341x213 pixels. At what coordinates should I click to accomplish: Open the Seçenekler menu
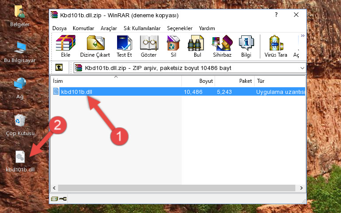click(180, 28)
